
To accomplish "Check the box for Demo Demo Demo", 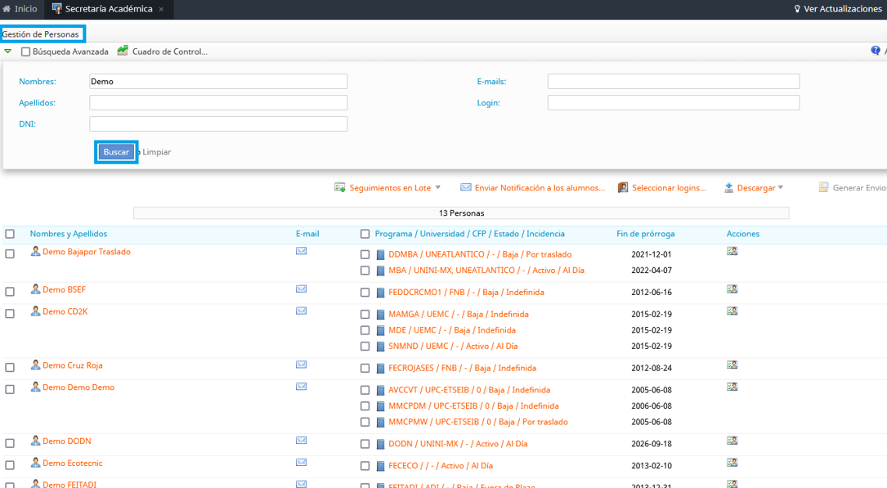I will coord(10,390).
